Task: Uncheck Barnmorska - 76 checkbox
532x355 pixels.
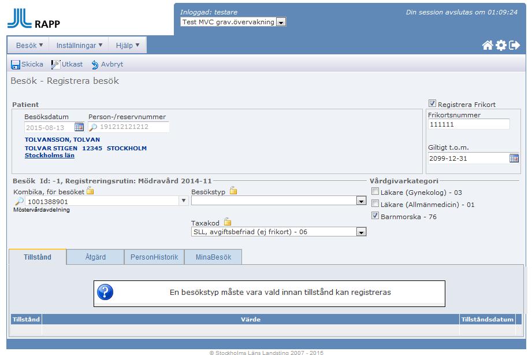Action: coord(375,216)
